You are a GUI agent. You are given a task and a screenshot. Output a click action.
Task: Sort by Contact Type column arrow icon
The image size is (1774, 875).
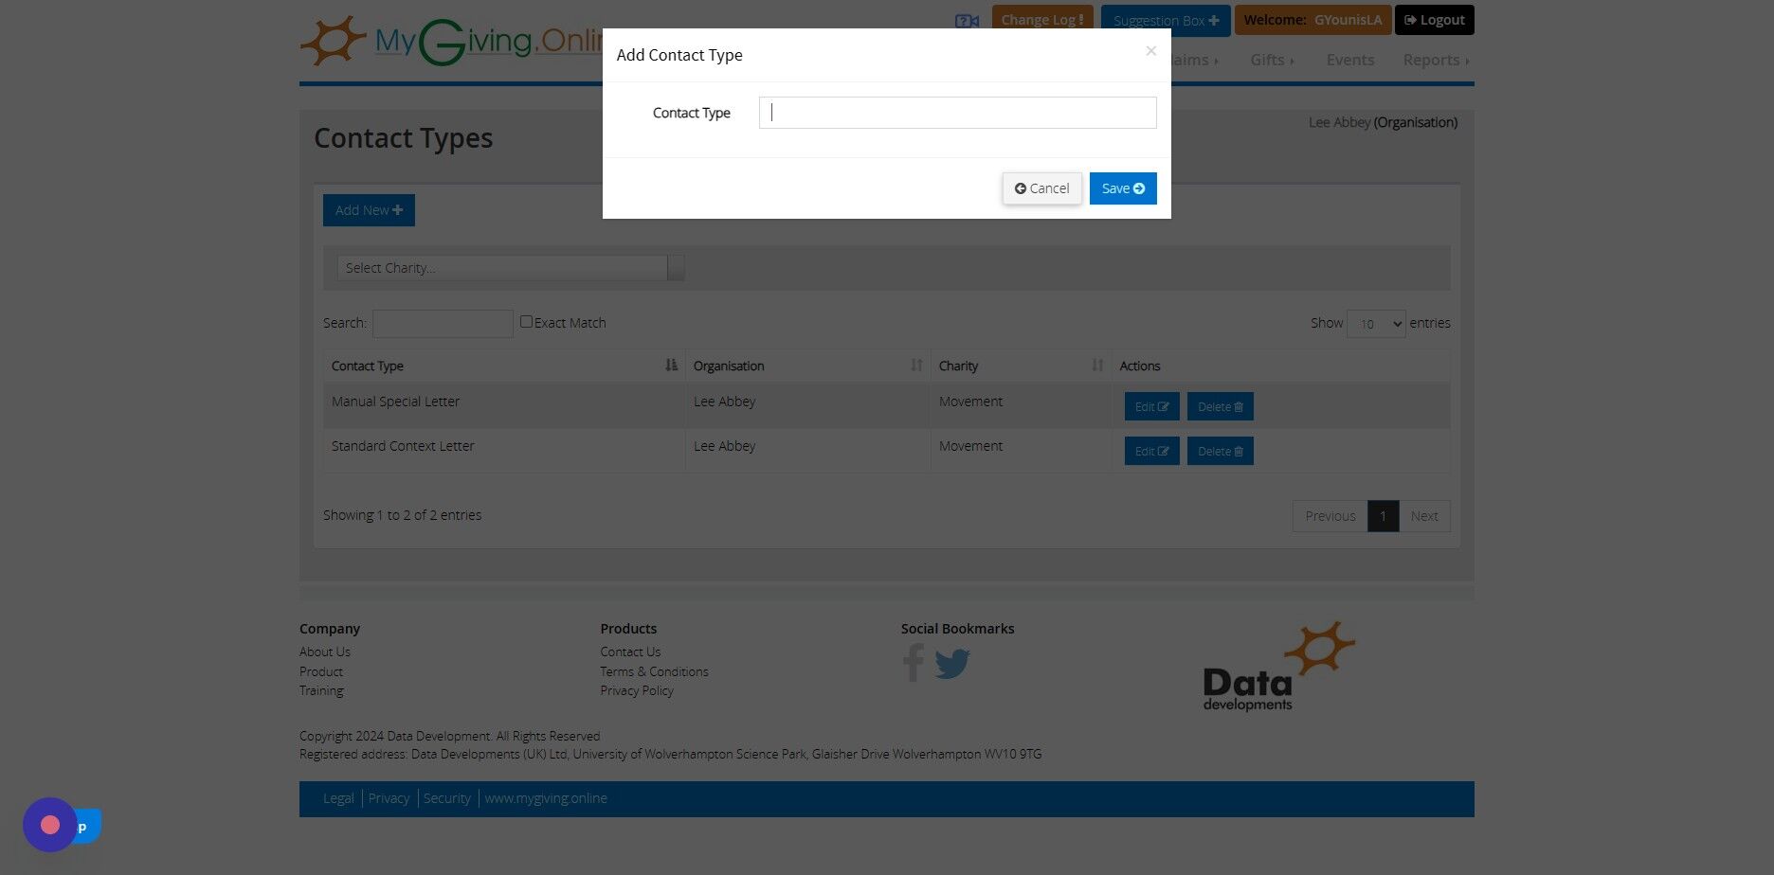[671, 366]
